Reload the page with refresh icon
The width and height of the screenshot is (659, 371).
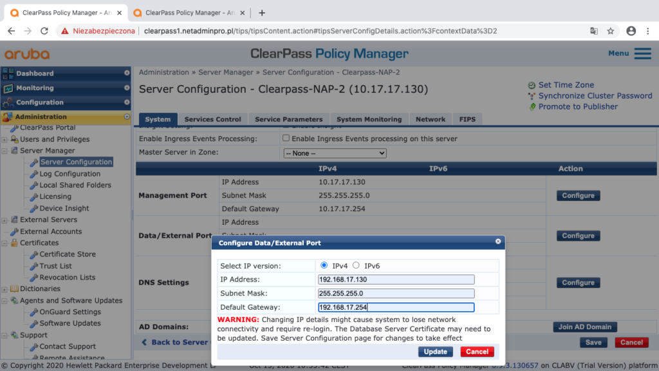point(44,31)
